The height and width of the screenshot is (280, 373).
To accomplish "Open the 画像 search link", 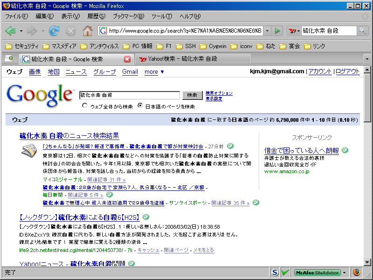I will point(35,72).
